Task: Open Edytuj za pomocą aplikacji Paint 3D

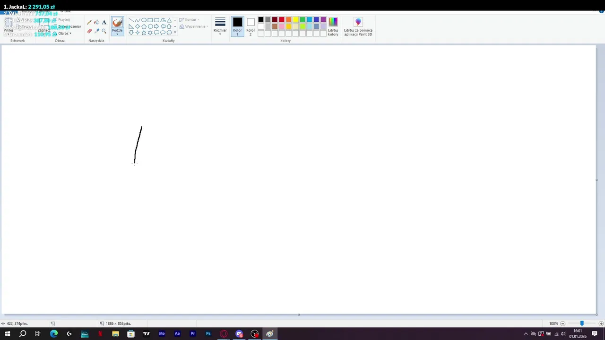Action: [358, 26]
